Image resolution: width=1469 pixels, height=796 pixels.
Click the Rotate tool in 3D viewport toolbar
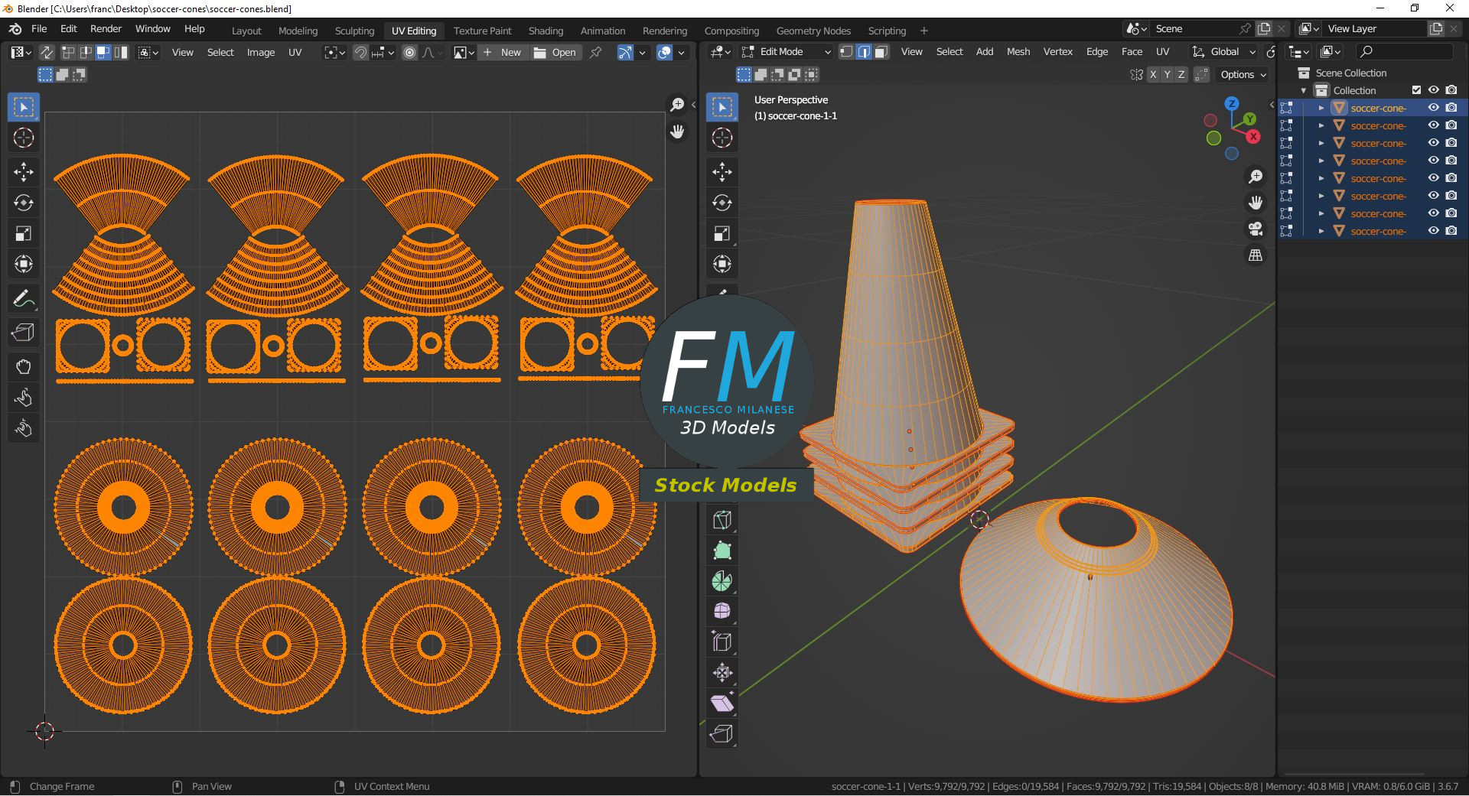click(721, 203)
